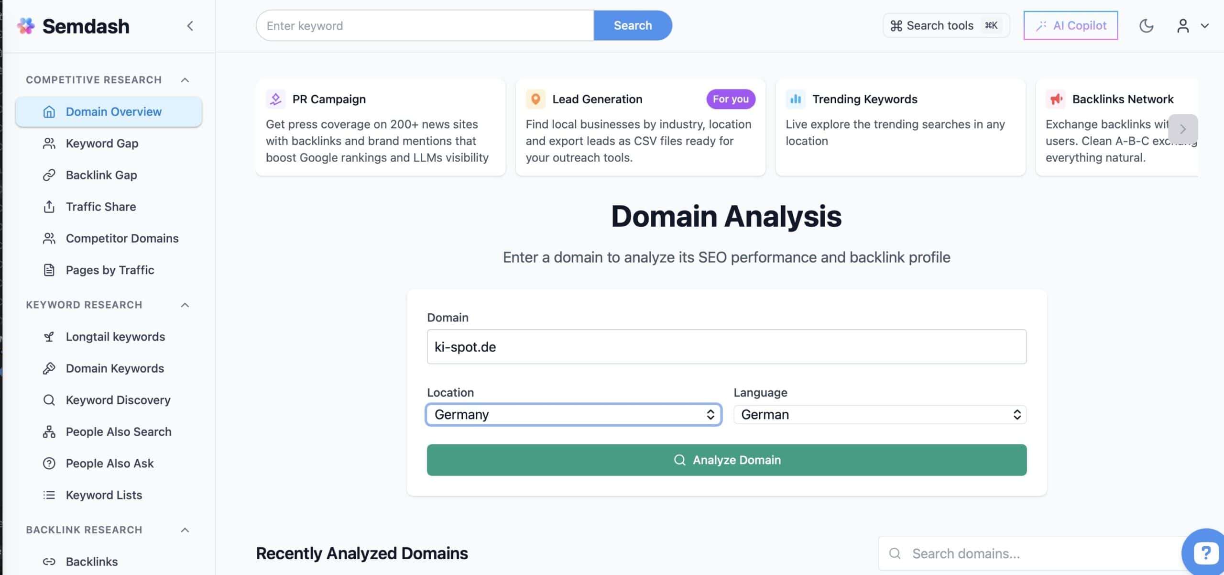Click the Backlinks link icon
Screen dimensions: 1224x575
pos(49,562)
